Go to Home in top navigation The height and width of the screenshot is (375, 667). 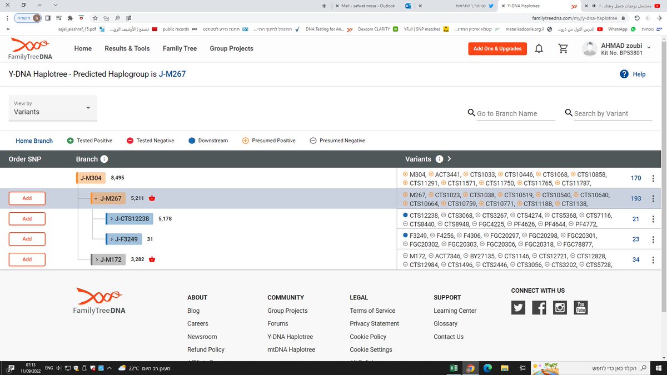tap(83, 48)
